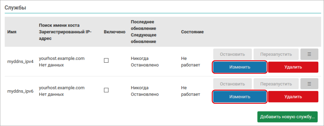Hit Перезапустить for myddns_ipv4

pyautogui.click(x=276, y=54)
